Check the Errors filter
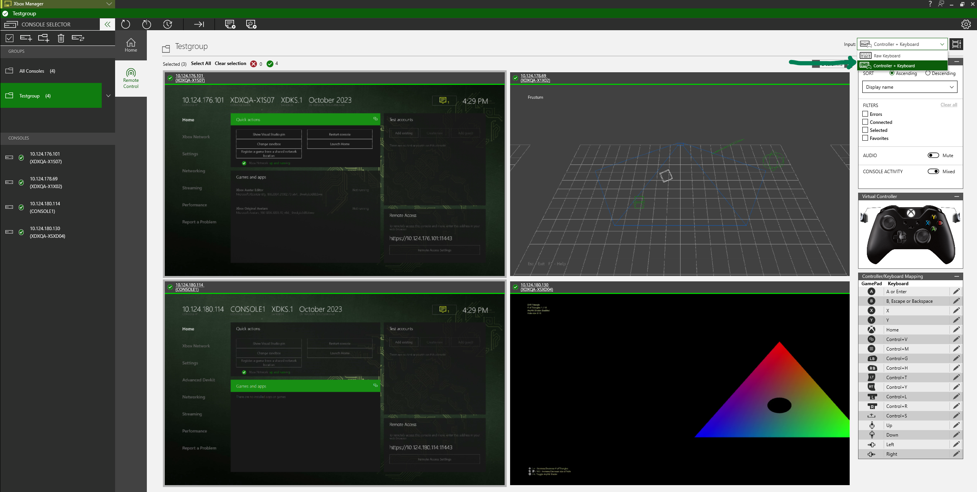 point(865,114)
